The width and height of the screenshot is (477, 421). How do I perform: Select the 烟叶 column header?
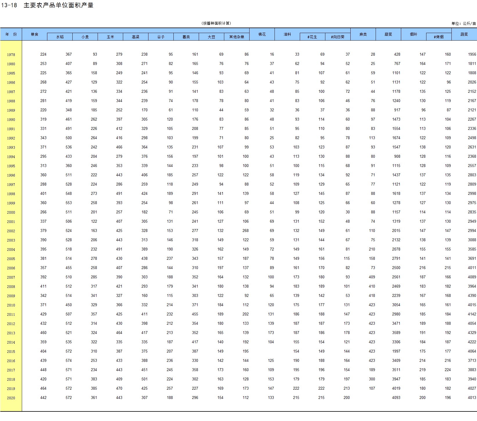414,34
